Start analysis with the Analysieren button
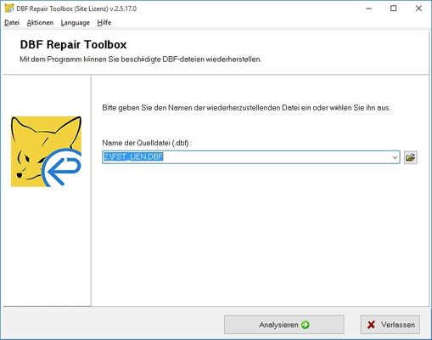 point(284,325)
